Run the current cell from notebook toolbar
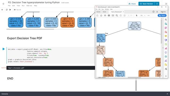Viewport: 170px width, 96px height. coord(10,10)
